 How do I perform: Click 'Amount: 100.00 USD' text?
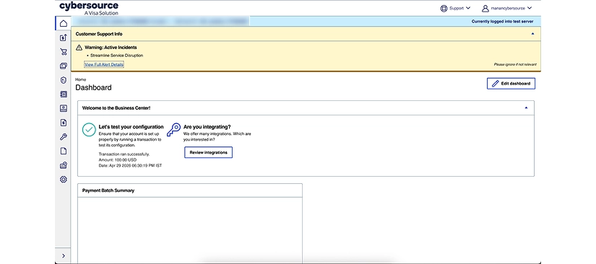(x=118, y=160)
